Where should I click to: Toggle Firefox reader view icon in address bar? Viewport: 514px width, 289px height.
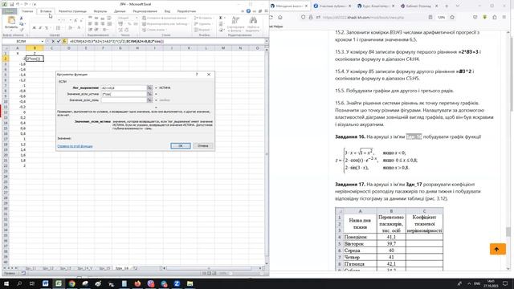click(x=430, y=18)
